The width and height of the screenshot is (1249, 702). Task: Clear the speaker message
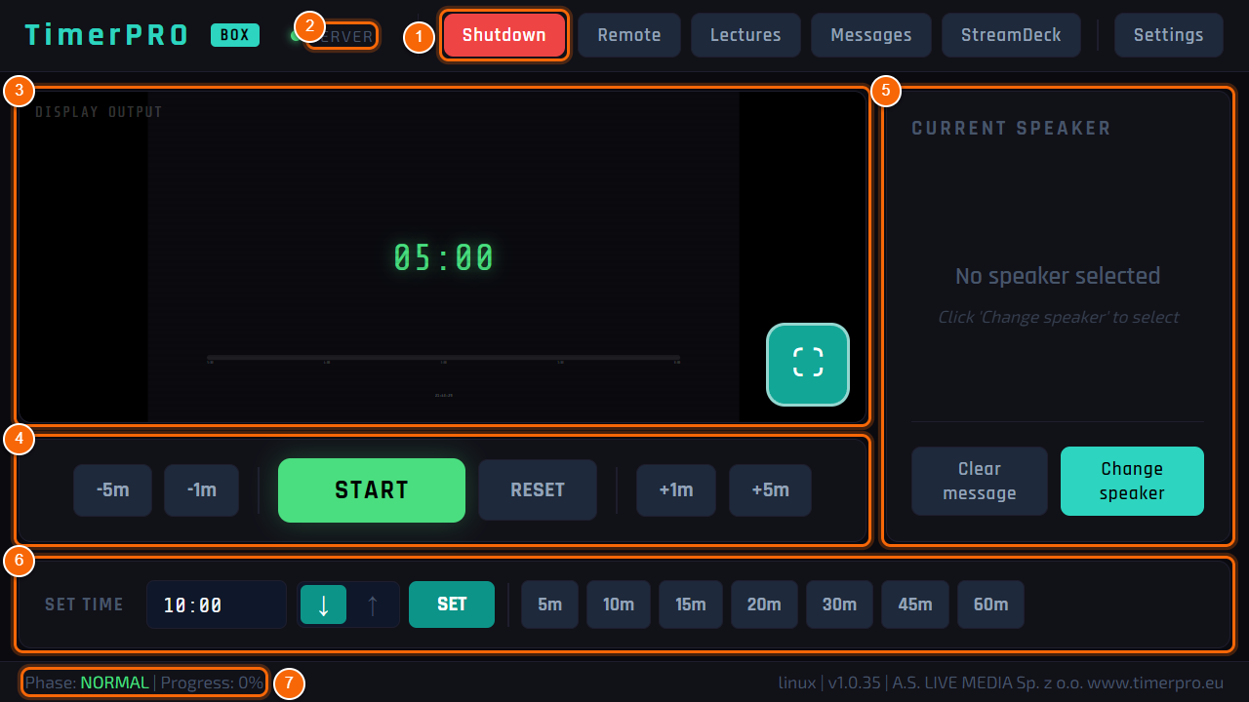[980, 481]
